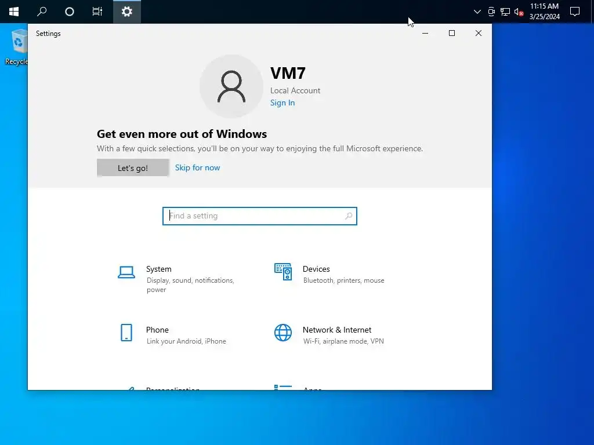Open the System category label
The image size is (594, 445).
pos(159,269)
